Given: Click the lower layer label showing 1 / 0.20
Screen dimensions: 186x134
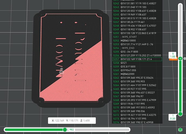Looking at the screenshot, I should [173, 117].
